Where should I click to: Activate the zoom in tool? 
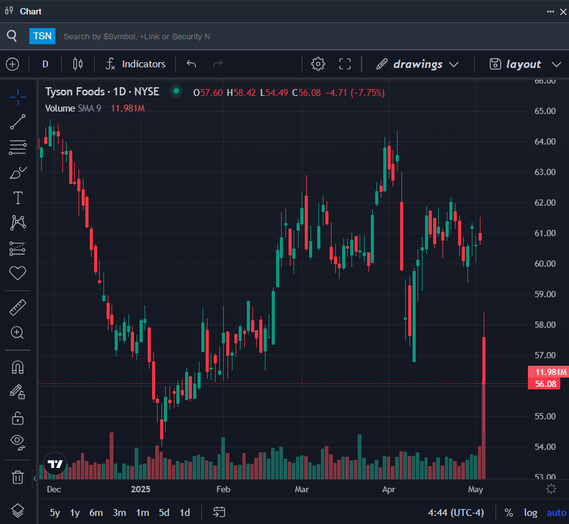tap(17, 333)
